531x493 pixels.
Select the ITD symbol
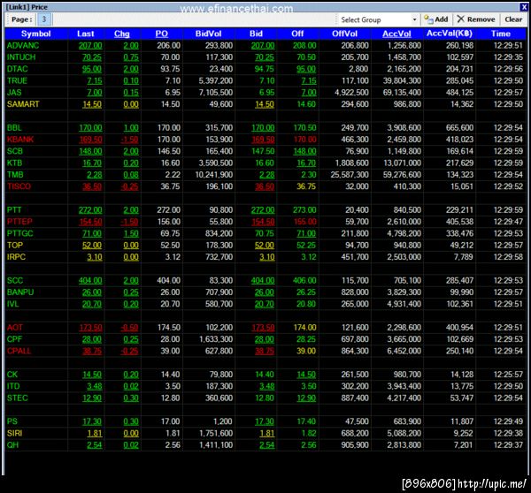coord(13,386)
